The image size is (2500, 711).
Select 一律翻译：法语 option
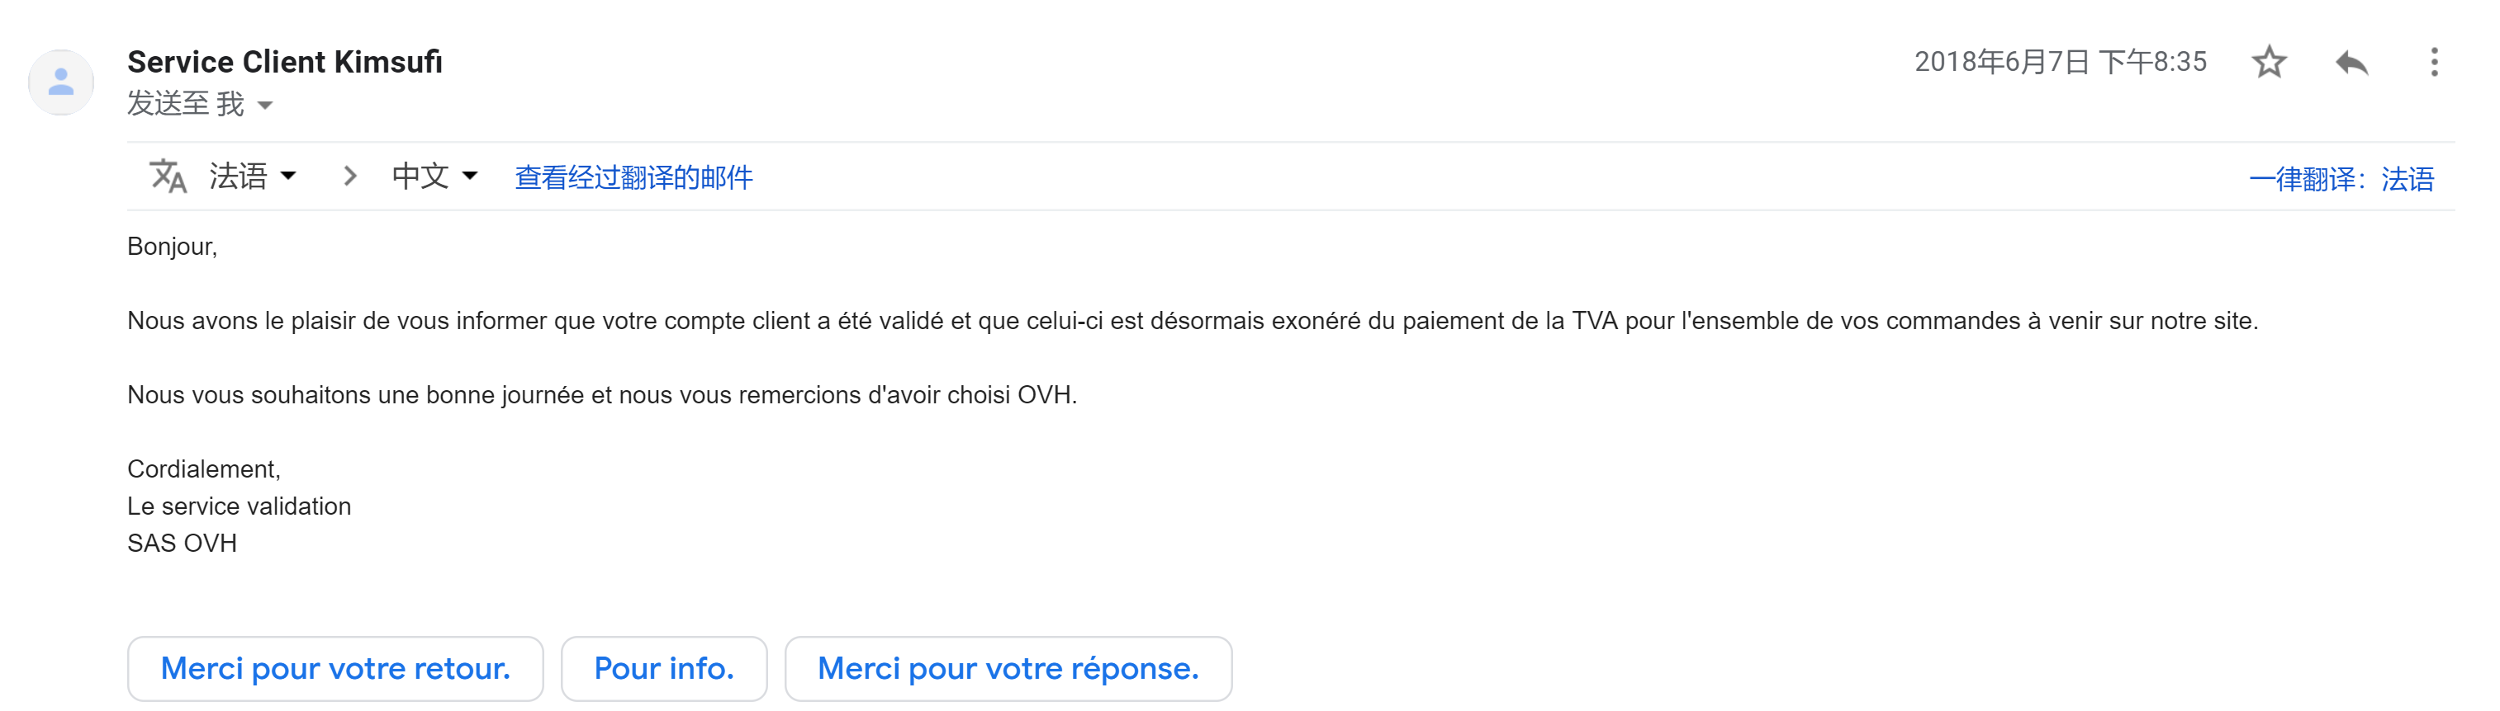2341,179
